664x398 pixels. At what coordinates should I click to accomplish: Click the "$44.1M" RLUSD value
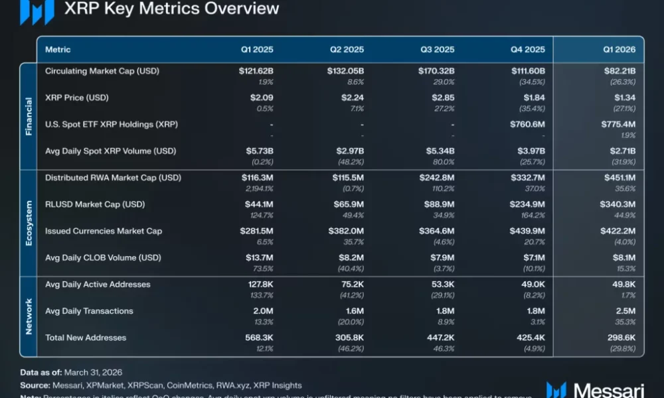259,204
